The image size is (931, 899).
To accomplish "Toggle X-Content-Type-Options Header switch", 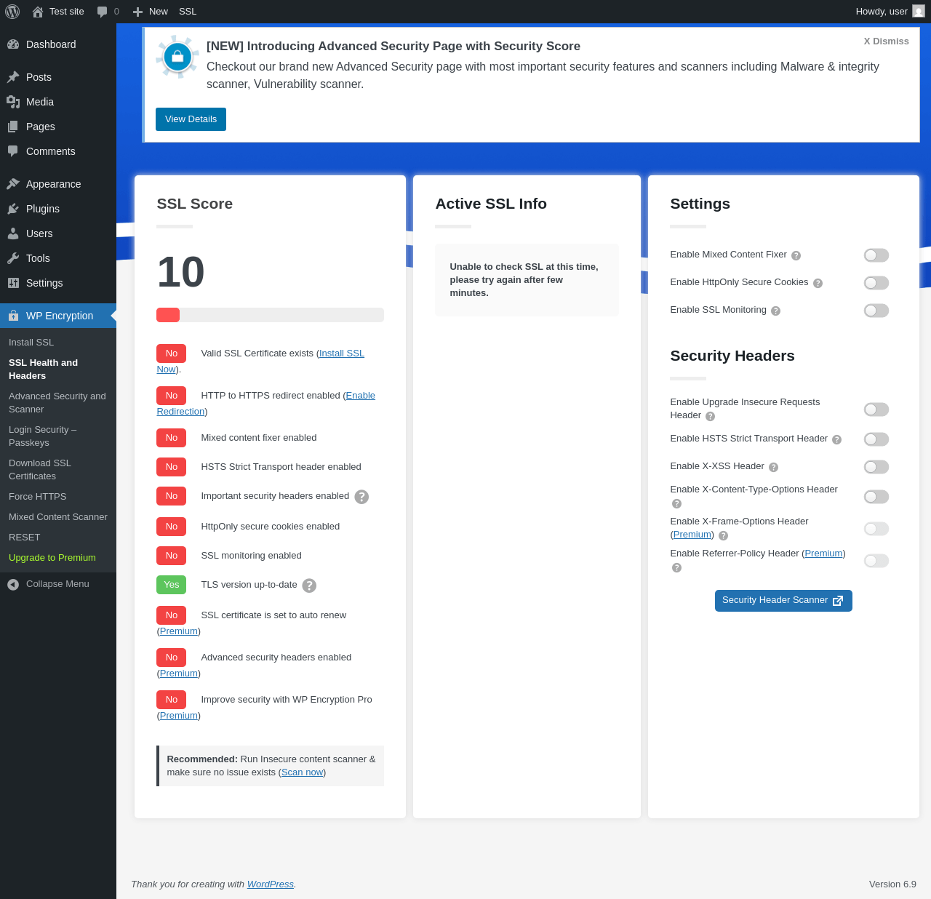I will pos(876,497).
